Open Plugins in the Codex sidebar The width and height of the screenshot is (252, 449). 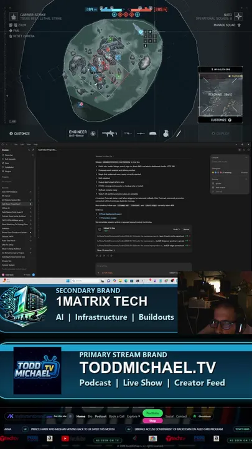[x=7, y=171]
